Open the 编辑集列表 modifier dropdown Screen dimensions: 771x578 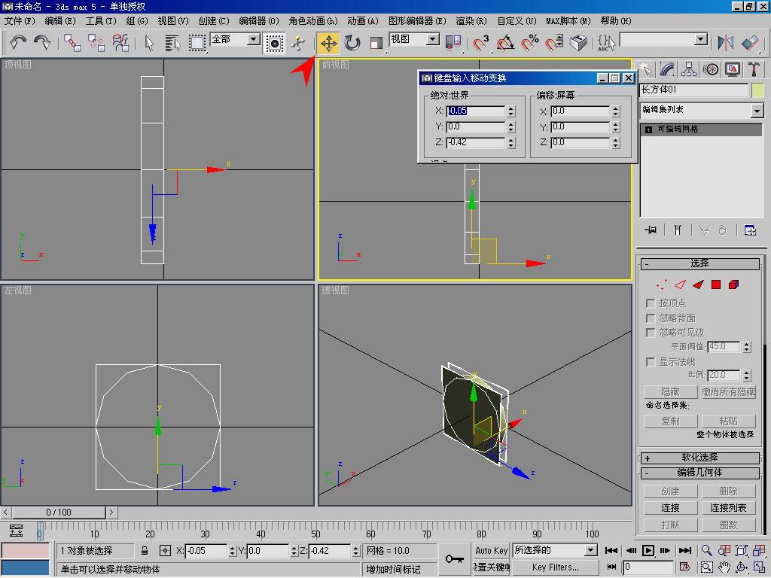757,111
